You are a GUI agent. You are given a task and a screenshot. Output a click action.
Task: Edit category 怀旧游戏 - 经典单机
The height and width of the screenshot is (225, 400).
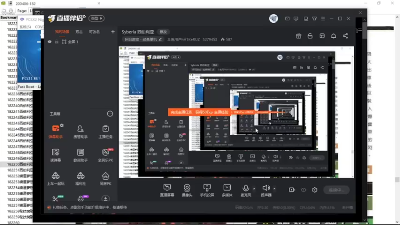pyautogui.click(x=143, y=40)
